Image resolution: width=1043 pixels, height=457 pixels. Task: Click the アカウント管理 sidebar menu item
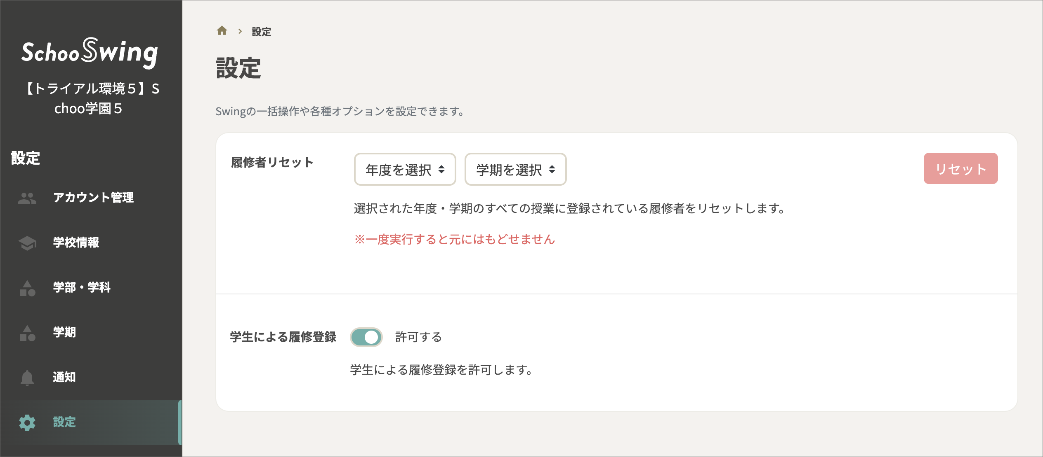pyautogui.click(x=94, y=198)
